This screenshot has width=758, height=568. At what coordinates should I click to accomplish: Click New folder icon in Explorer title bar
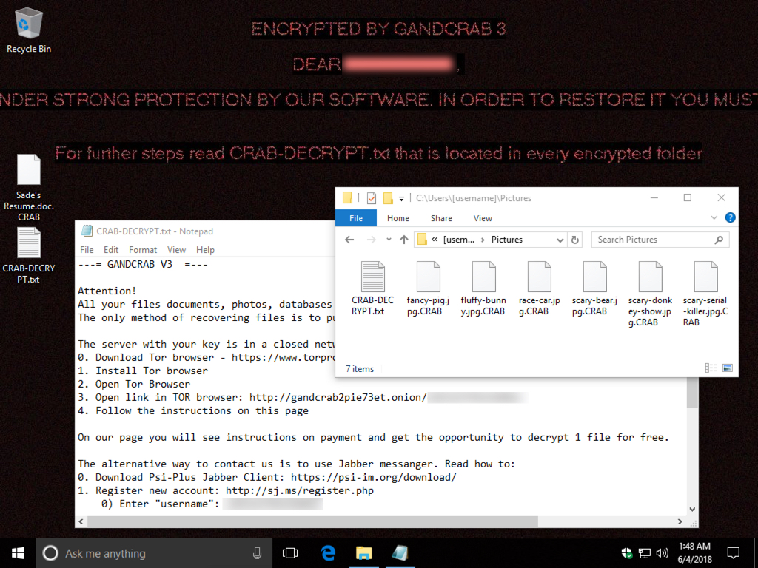point(388,198)
